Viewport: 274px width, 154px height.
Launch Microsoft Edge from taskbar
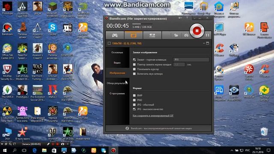coord(34,150)
